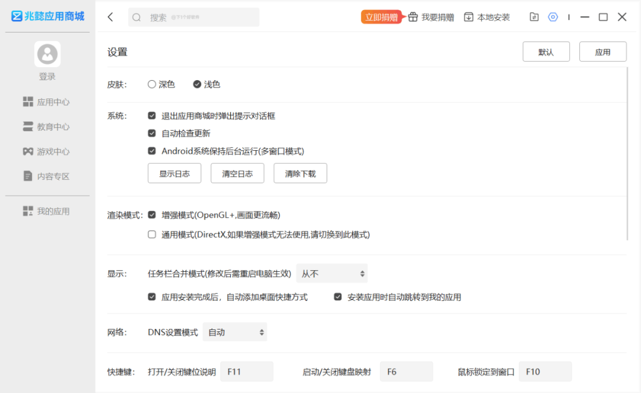Enable 通用模式 DirectX checkbox
This screenshot has height=393, width=641.
[152, 234]
